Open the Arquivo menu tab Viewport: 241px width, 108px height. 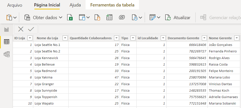point(15,5)
